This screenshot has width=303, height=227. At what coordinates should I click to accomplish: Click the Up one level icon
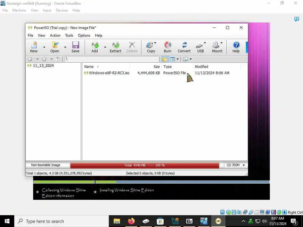[x=57, y=59]
